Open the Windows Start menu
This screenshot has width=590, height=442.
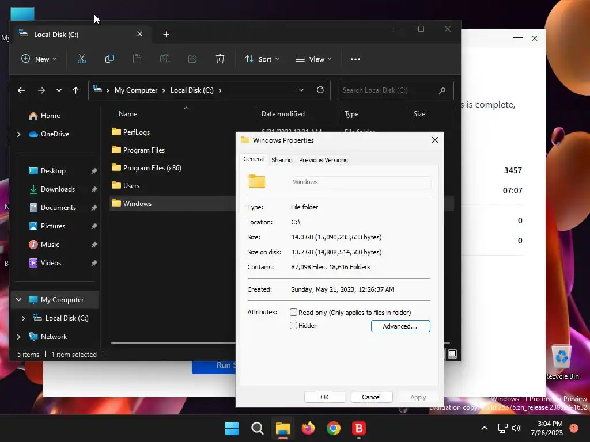coord(232,428)
